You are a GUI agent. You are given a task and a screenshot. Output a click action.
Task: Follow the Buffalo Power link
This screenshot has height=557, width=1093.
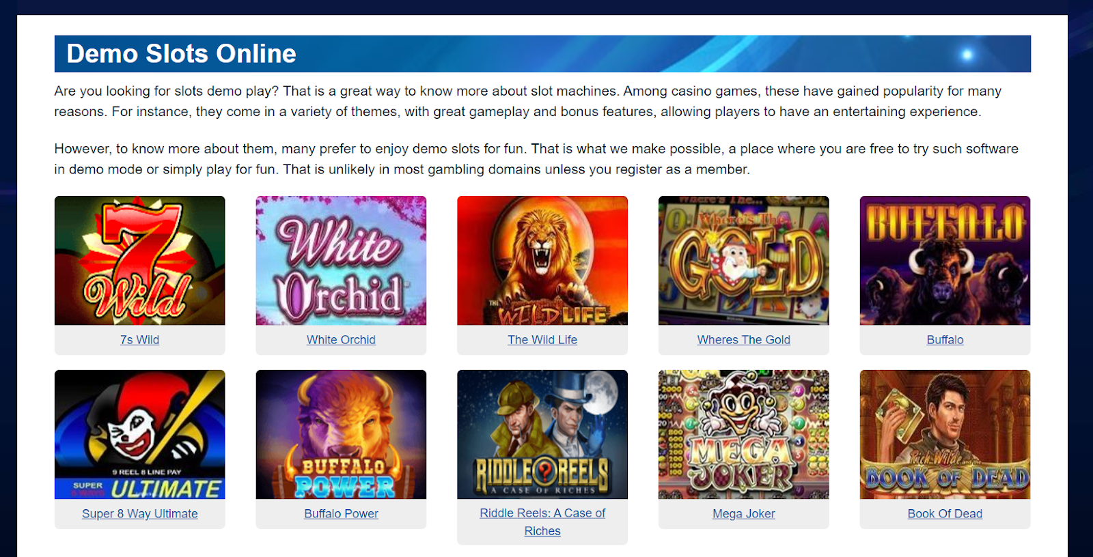tap(341, 514)
